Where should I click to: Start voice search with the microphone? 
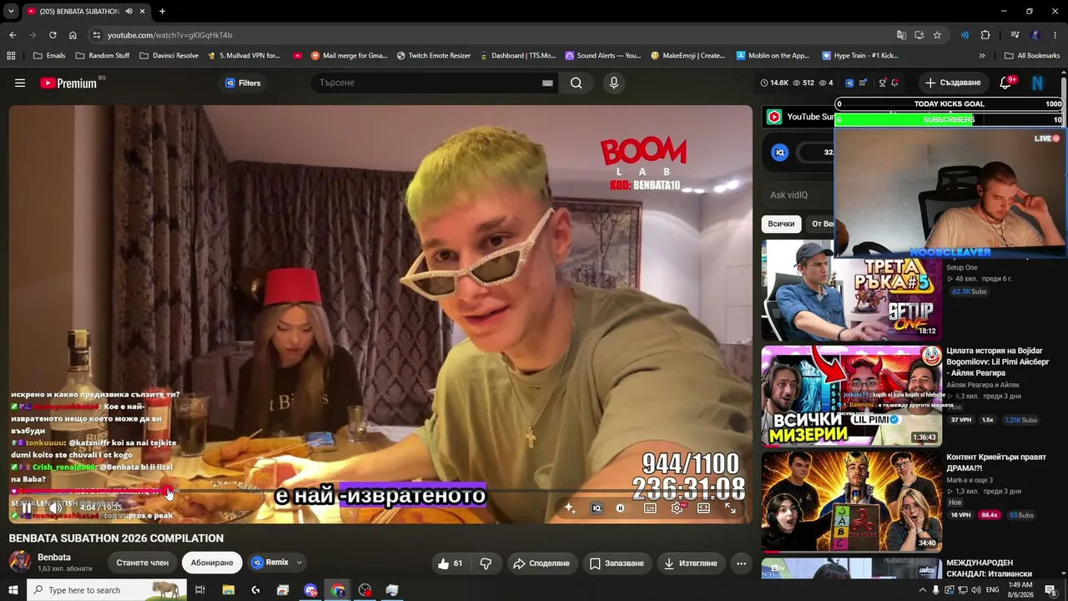pos(614,83)
